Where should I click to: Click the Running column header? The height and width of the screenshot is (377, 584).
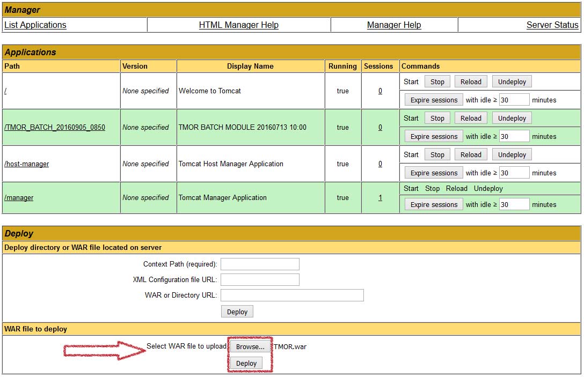pyautogui.click(x=342, y=66)
